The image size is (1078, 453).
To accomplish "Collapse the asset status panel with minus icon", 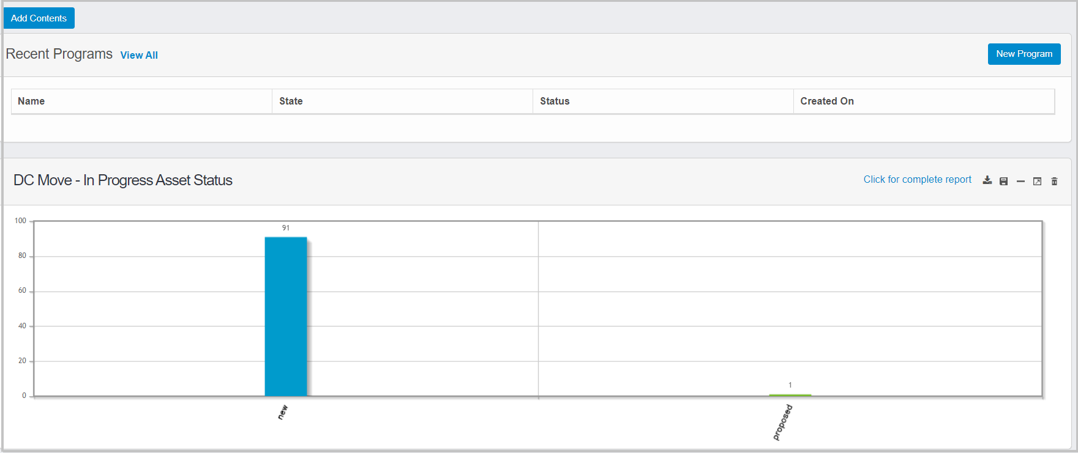I will [1020, 181].
